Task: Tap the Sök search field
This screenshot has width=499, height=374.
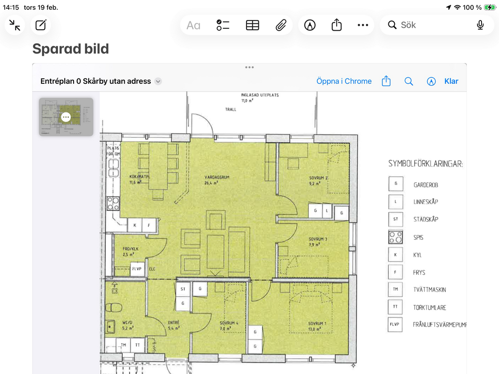Action: (x=429, y=25)
